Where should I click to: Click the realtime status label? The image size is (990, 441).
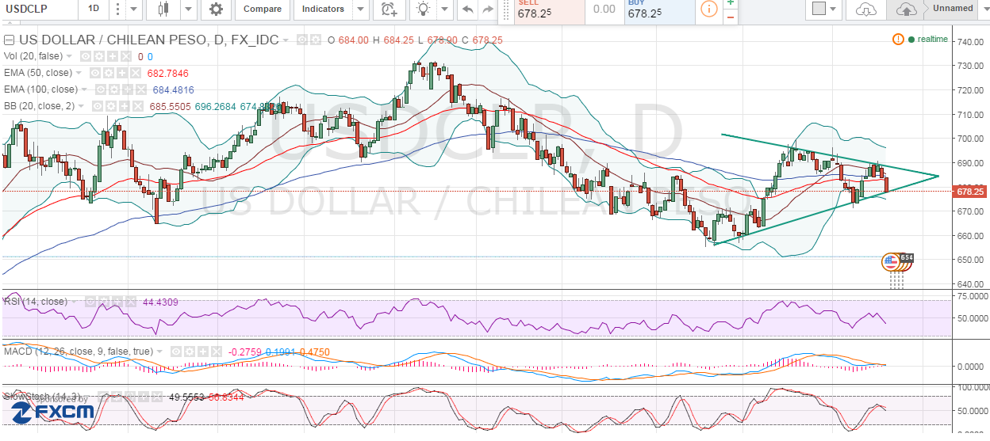pos(932,39)
